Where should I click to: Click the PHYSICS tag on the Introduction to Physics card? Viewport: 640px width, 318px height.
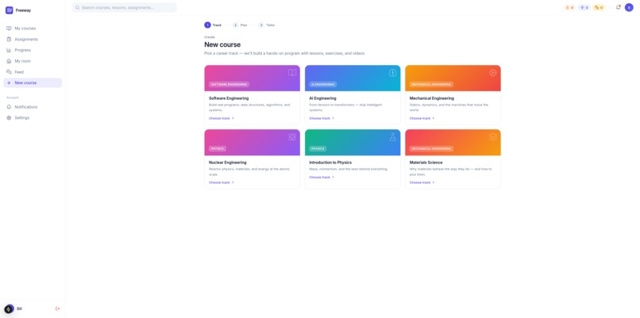coord(318,149)
